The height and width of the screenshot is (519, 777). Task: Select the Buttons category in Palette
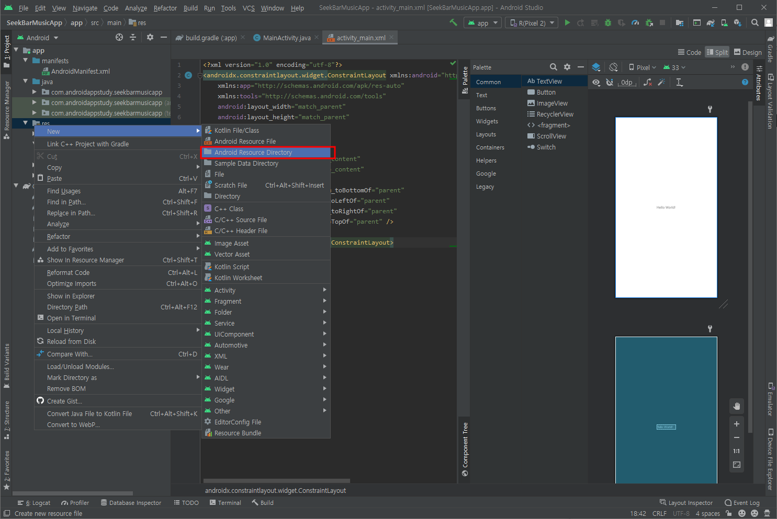click(486, 108)
